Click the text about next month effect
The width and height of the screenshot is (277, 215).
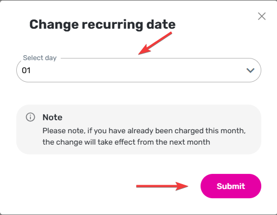coord(126,142)
